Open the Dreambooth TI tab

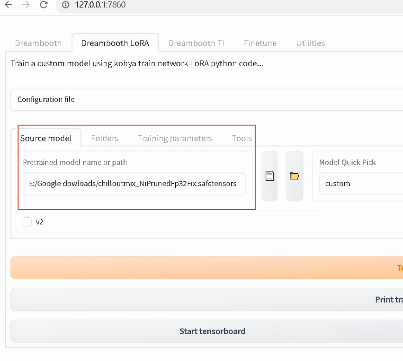point(196,43)
